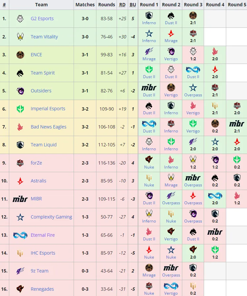Click the BU column header abbreviation

pyautogui.click(x=133, y=5)
